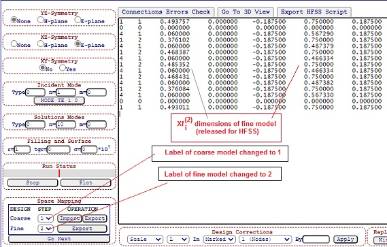
Task: Switch to Connections Errors Check tab
Action: 166,12
